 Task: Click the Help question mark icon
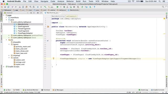tap(94, 7)
